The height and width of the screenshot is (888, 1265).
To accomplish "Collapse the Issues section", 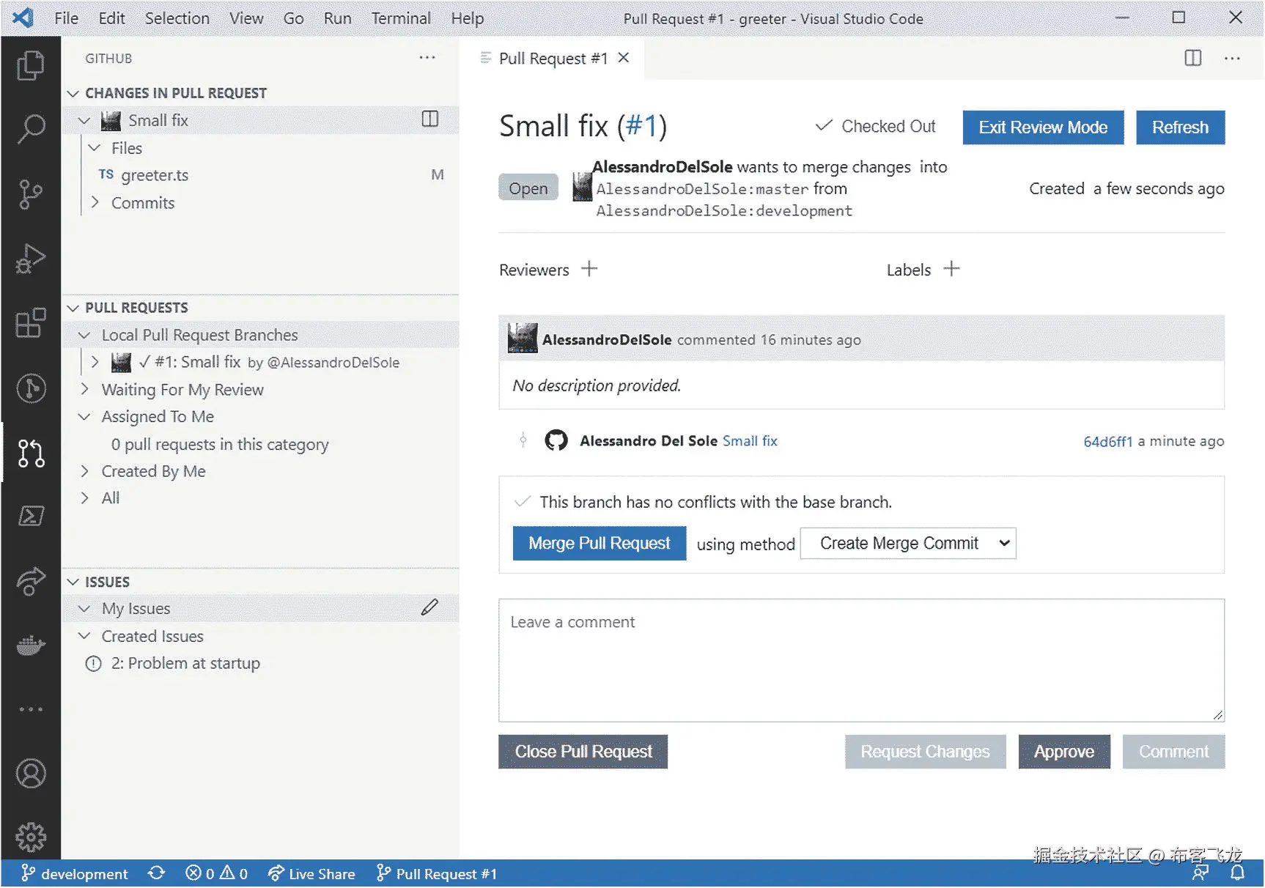I will point(73,582).
